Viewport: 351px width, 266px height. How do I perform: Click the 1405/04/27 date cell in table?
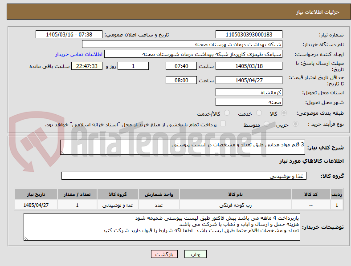point(36,205)
